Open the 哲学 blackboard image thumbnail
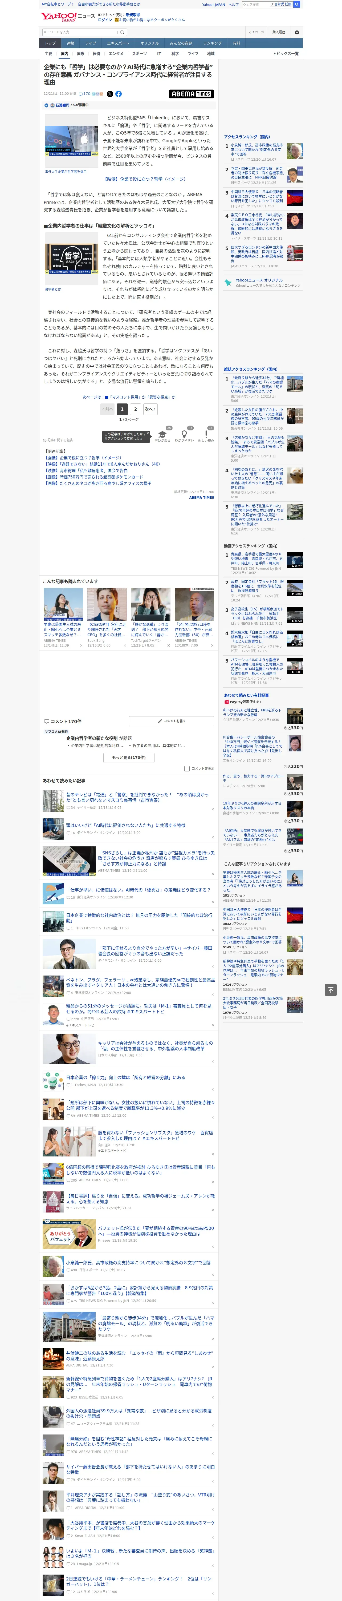The image size is (342, 1601). pos(71,259)
